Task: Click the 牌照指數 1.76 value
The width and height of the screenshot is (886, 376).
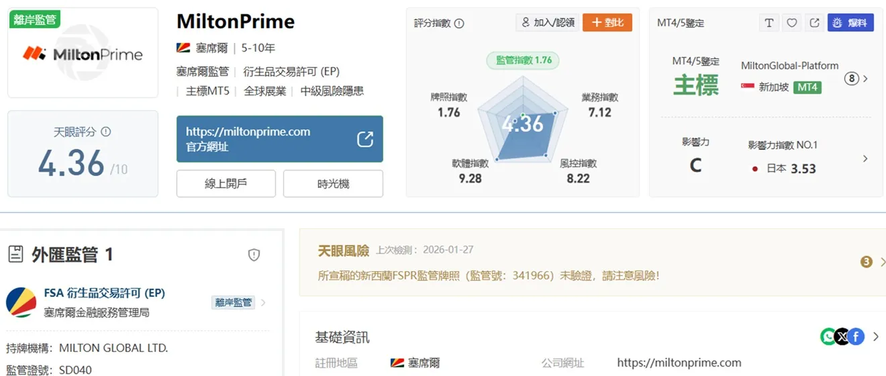Action: 448,112
